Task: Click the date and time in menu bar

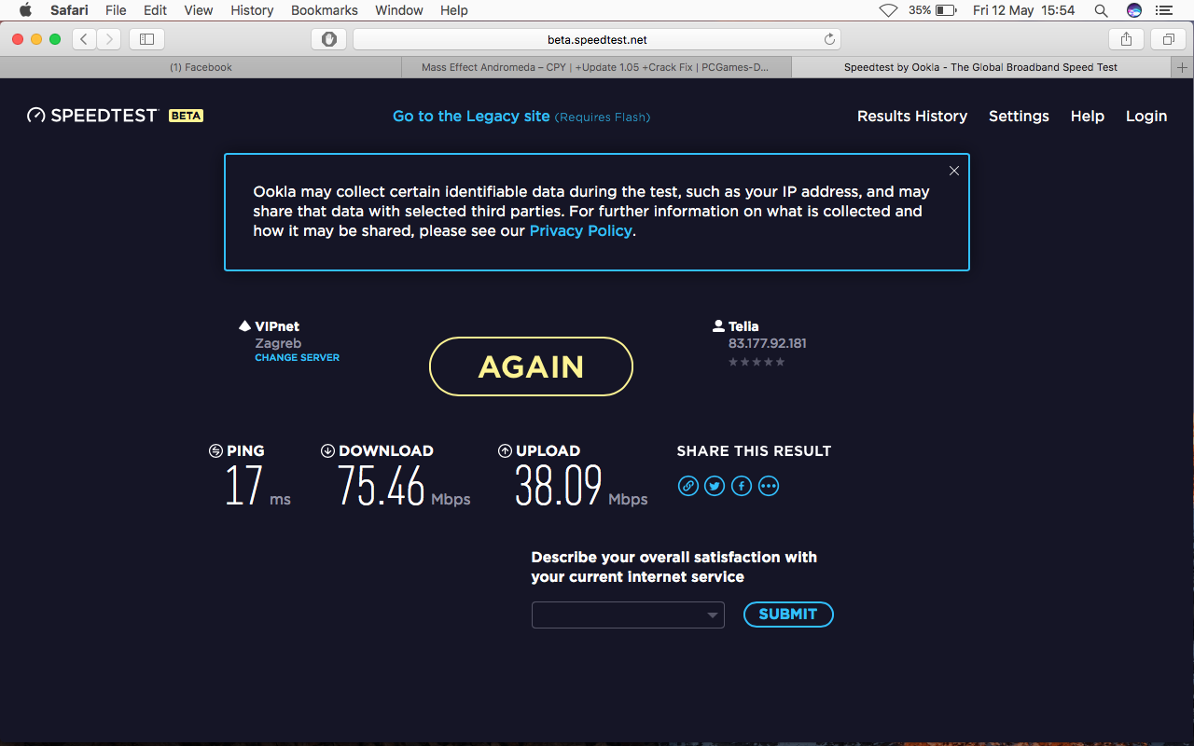Action: (x=1024, y=10)
